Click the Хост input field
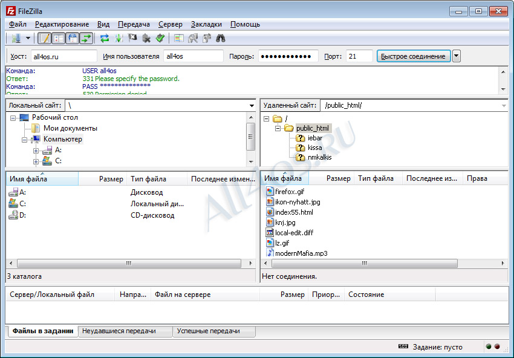Screen dimensions: 514x358 (x=64, y=56)
